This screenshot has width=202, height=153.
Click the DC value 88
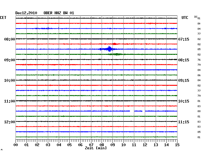pyautogui.click(x=199, y=111)
